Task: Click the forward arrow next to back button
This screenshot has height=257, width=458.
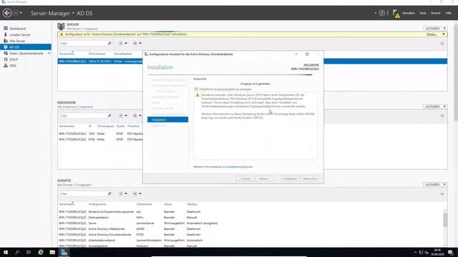Action: [16, 13]
